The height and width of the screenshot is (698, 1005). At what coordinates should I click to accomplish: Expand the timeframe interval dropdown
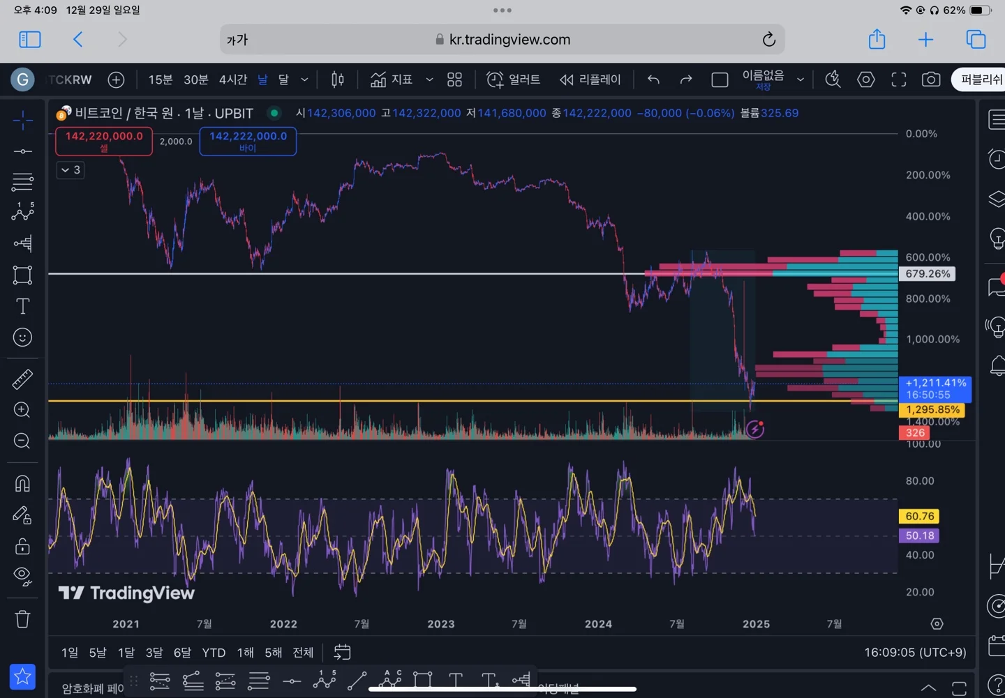click(x=304, y=79)
